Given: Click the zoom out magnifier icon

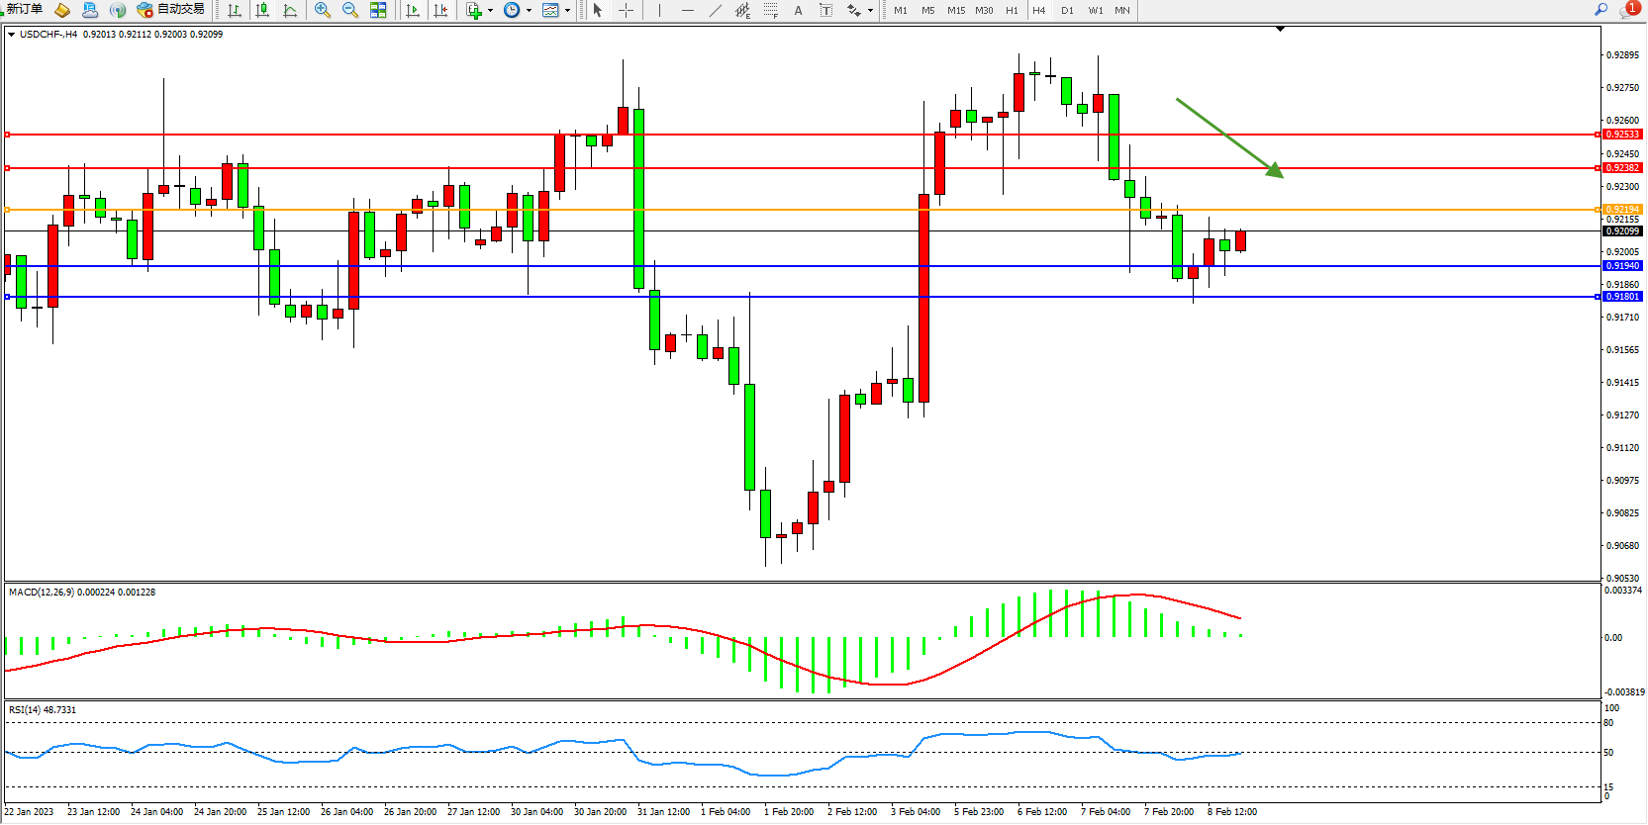Looking at the screenshot, I should 349,10.
